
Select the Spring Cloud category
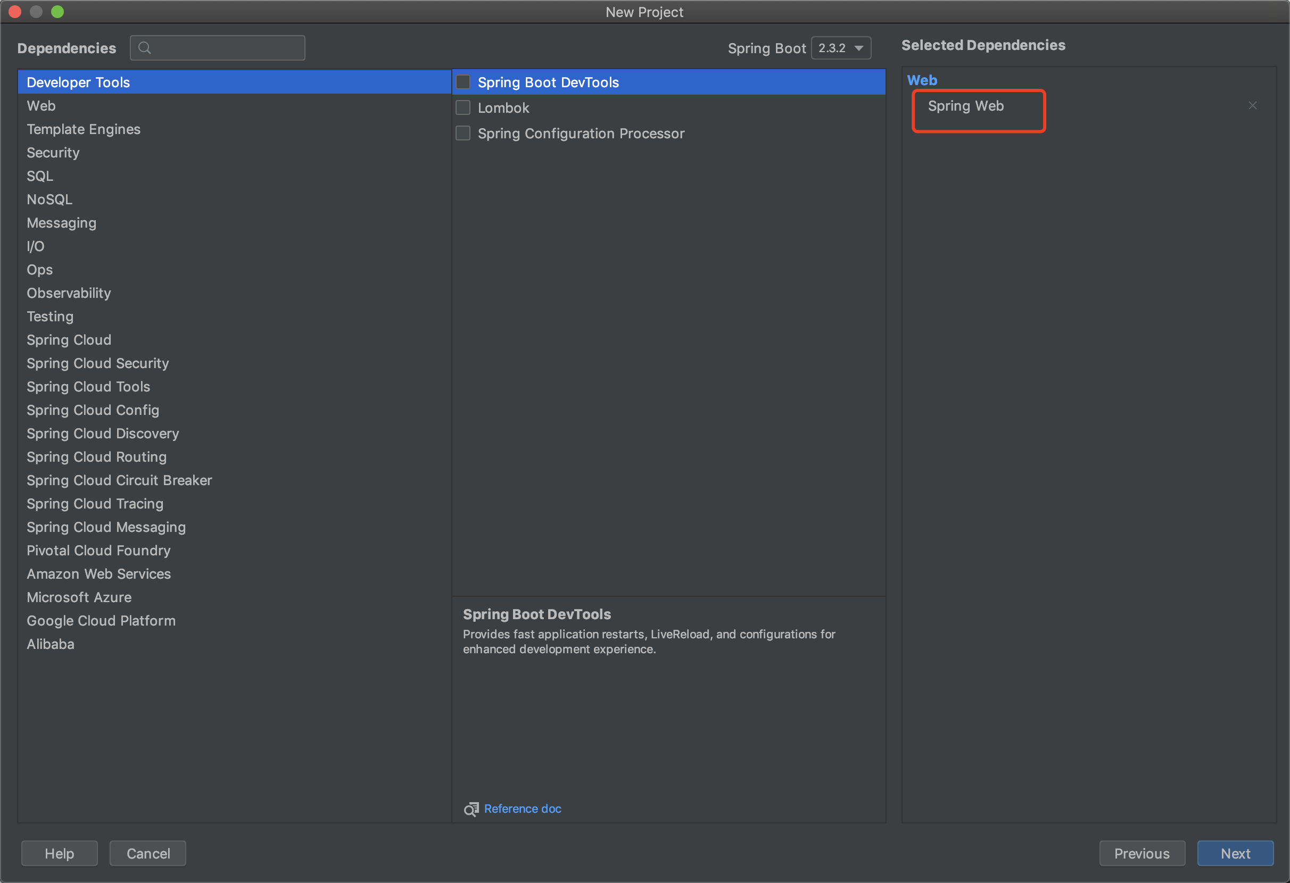click(x=234, y=339)
